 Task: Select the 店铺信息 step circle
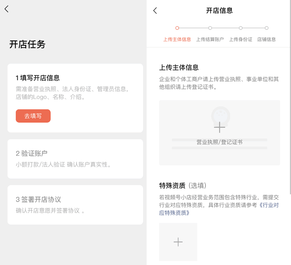(266, 28)
